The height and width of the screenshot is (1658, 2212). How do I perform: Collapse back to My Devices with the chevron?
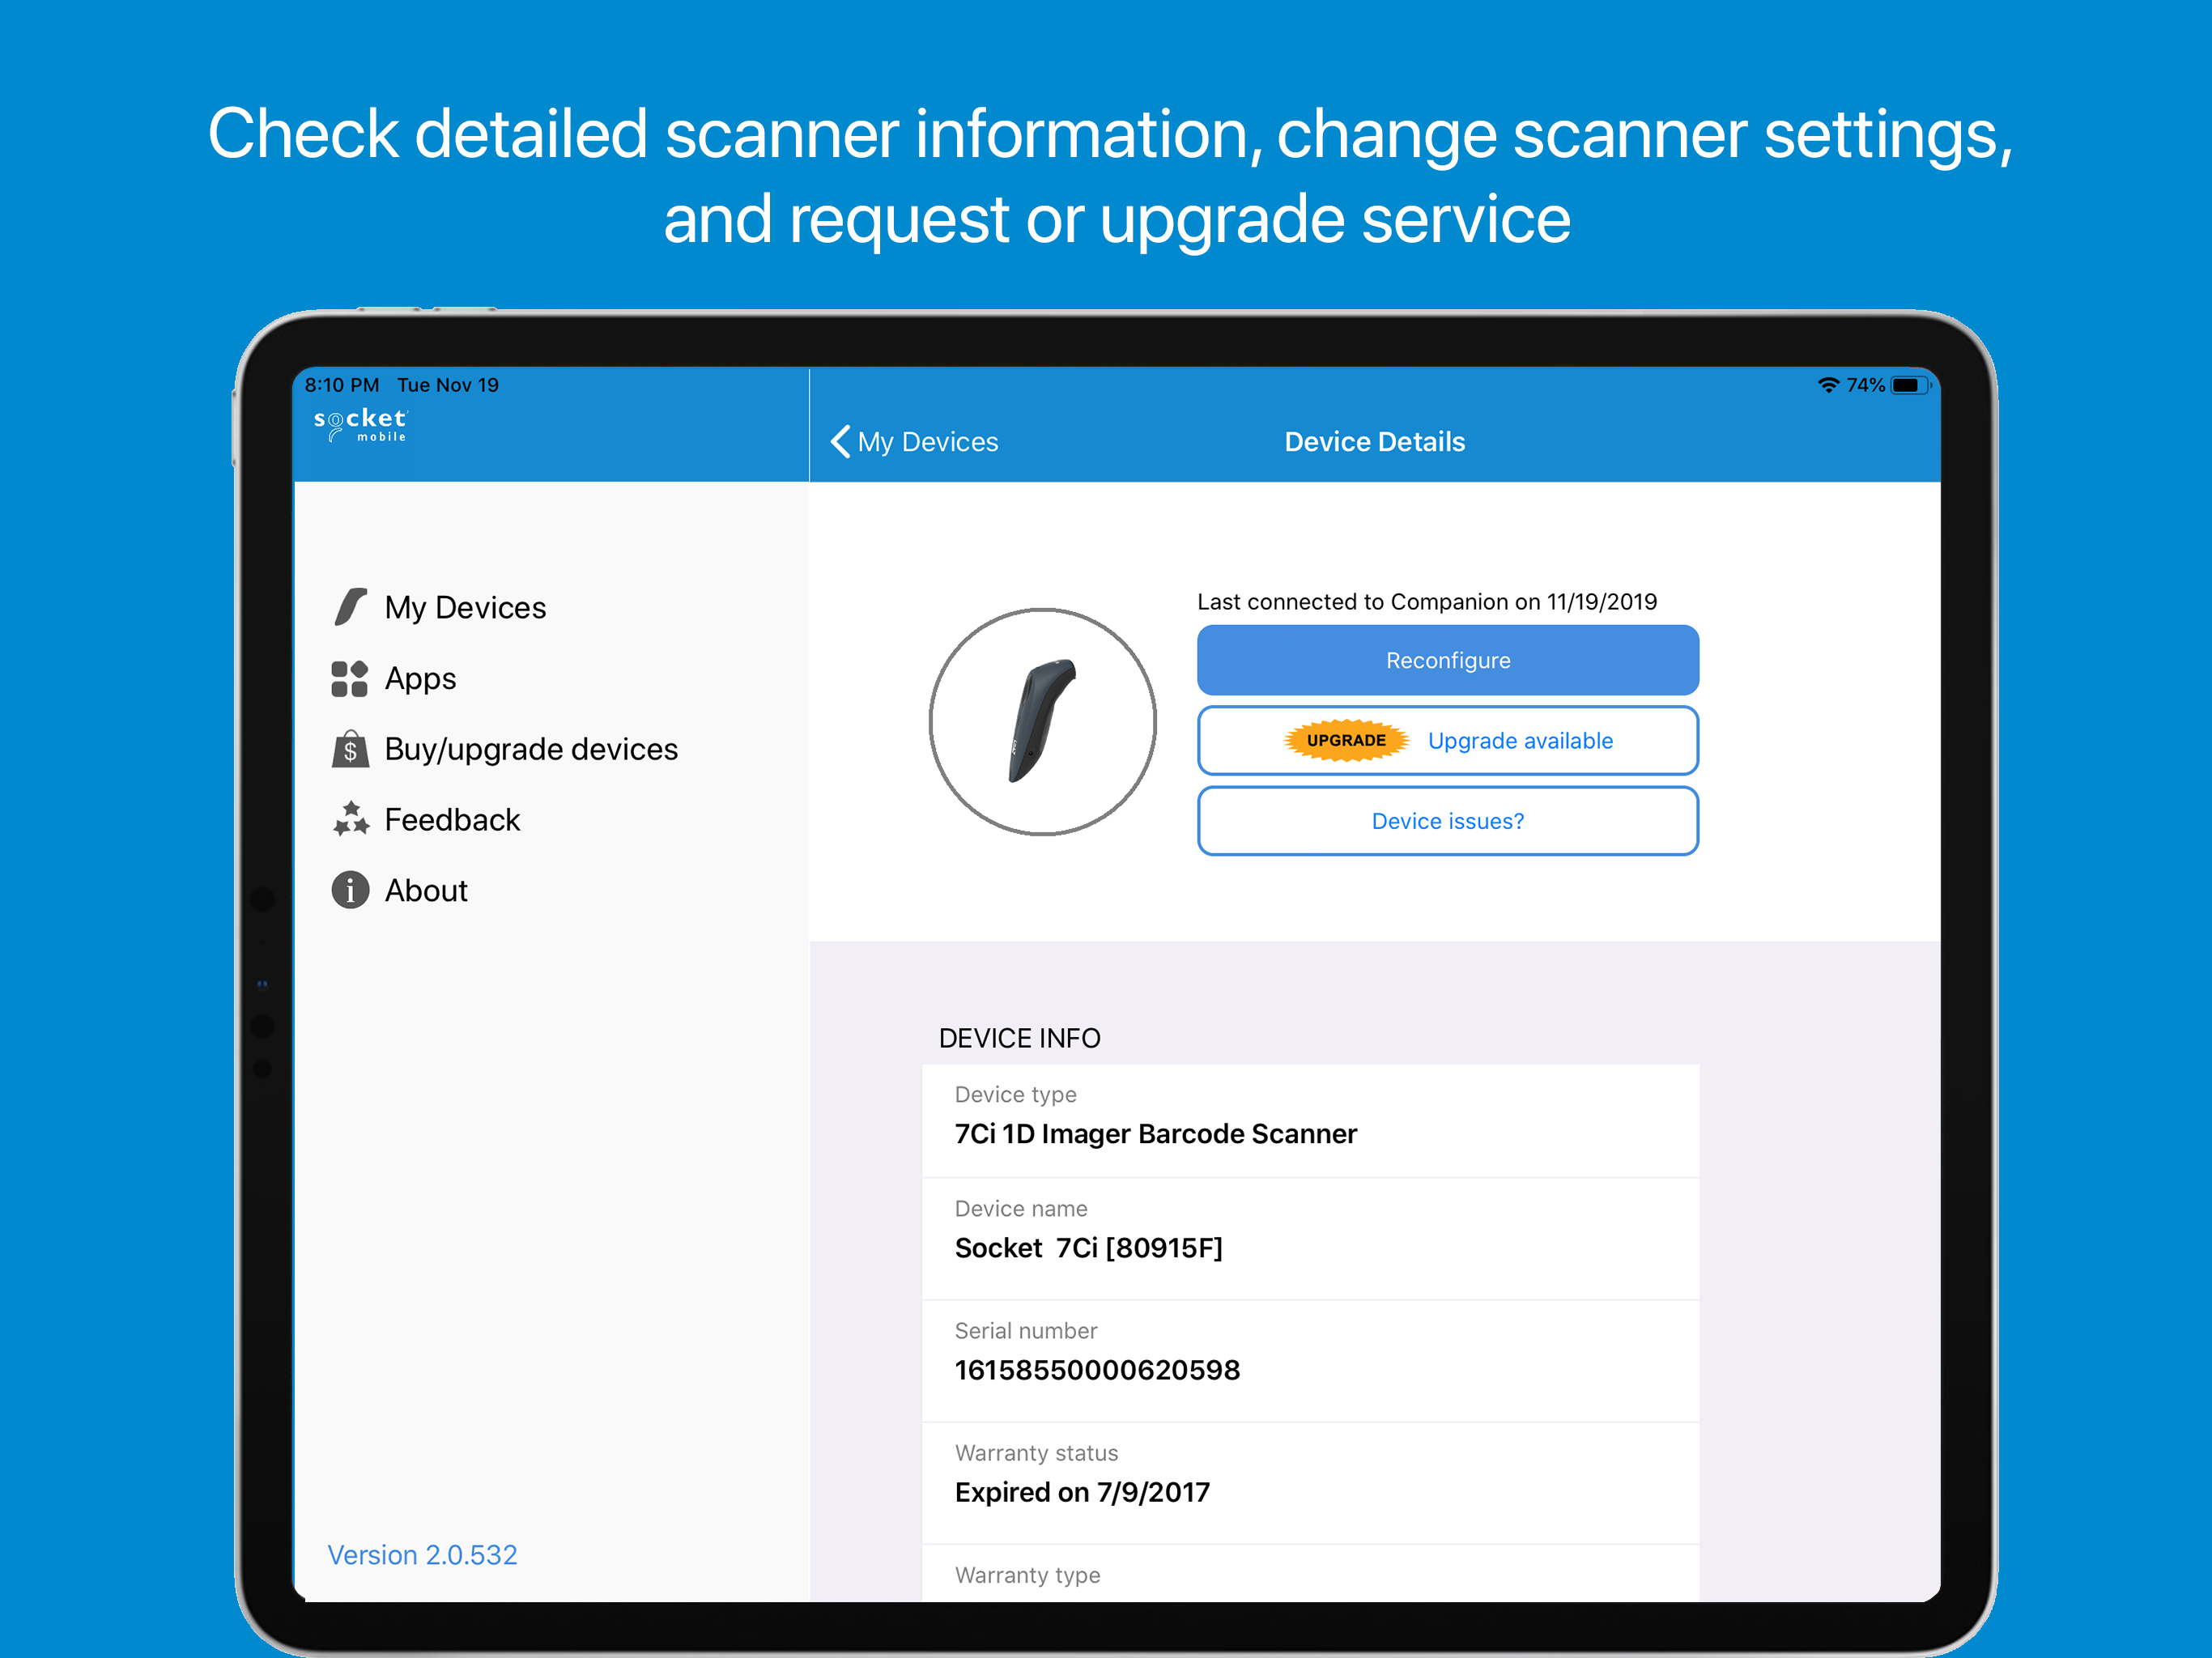pyautogui.click(x=841, y=441)
